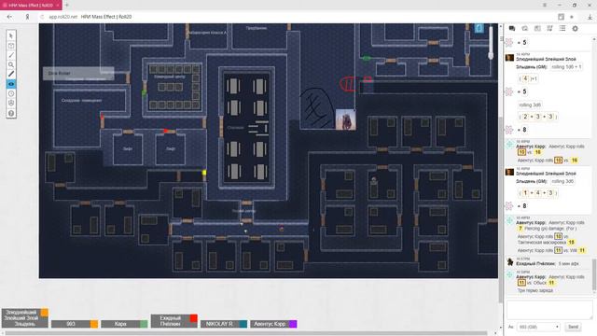Click the red swatch on the Ехидный Пчёлкин badge
The width and height of the screenshot is (597, 336).
click(x=193, y=318)
